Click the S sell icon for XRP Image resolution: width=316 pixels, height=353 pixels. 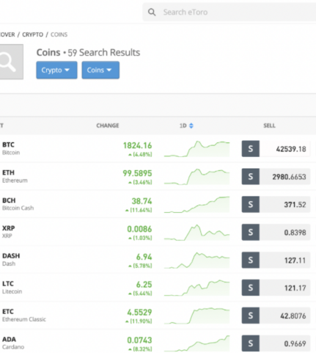pyautogui.click(x=251, y=232)
